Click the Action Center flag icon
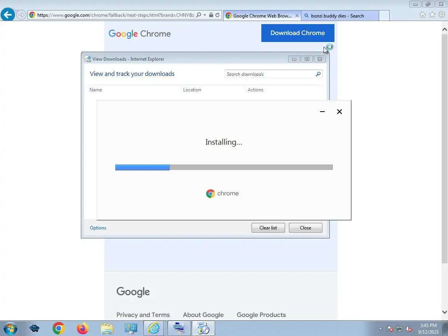 (390, 329)
